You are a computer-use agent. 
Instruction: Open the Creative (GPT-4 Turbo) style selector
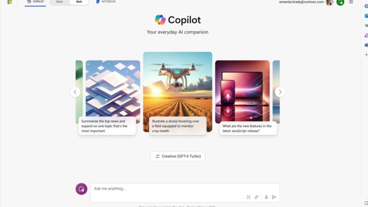(178, 156)
